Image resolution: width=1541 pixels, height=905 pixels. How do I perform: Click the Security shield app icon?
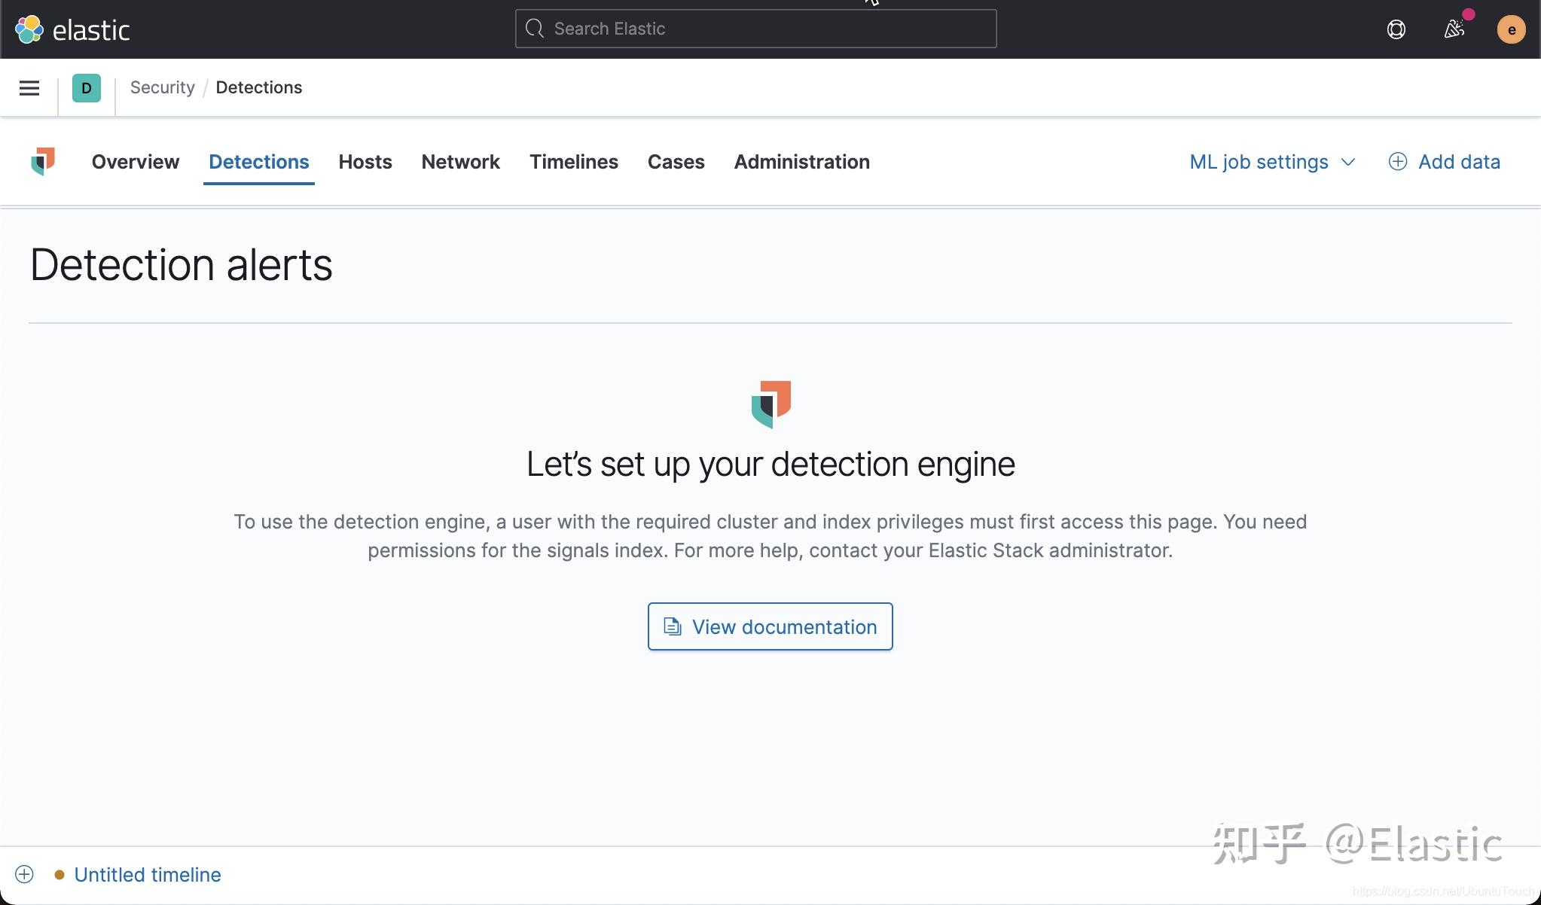(43, 161)
